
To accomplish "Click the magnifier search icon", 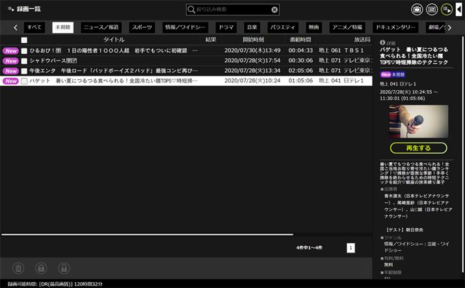I will pos(191,10).
